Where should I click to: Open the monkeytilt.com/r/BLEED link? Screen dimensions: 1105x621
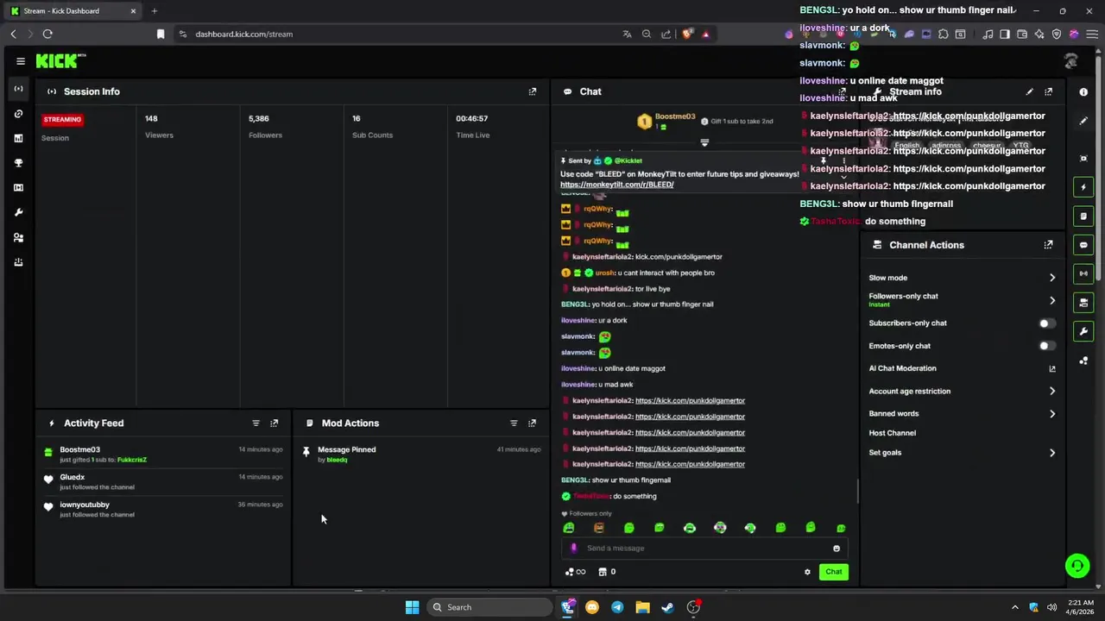[x=616, y=185]
